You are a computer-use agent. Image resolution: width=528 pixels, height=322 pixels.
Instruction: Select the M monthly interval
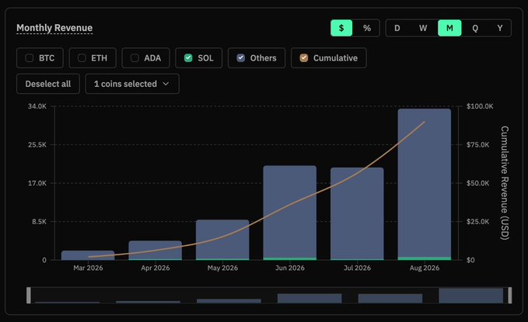pyautogui.click(x=449, y=28)
